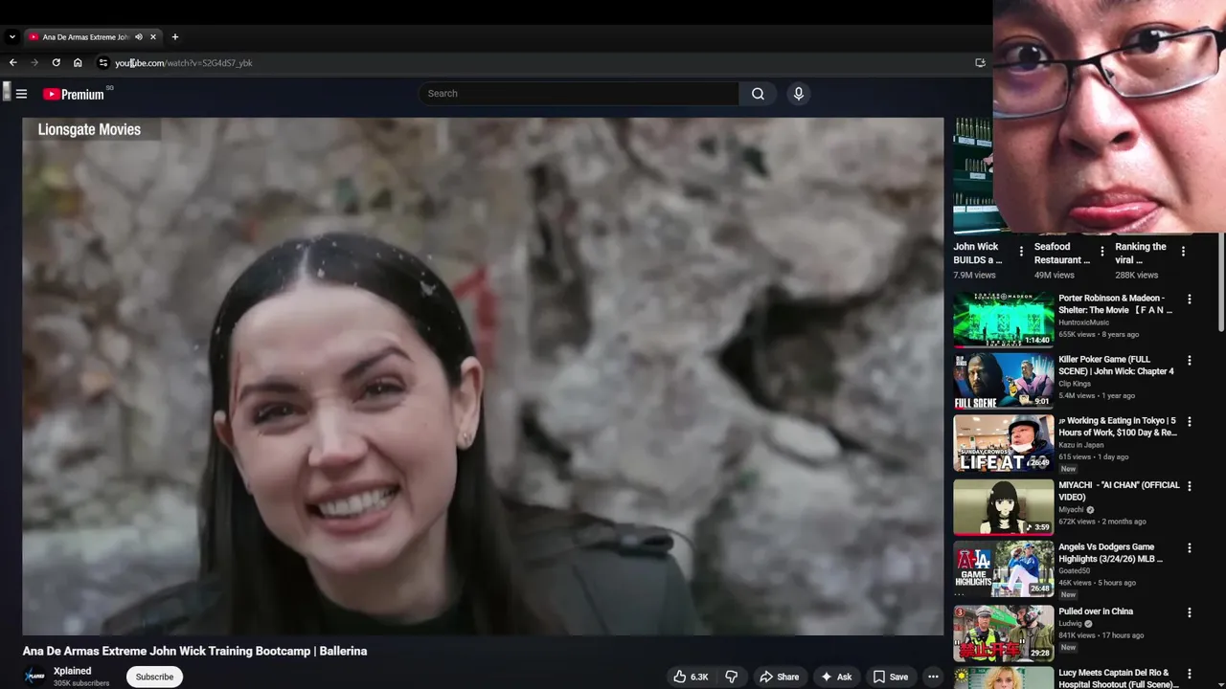Image resolution: width=1226 pixels, height=689 pixels.
Task: Click the icon at address bar's right end
Action: pyautogui.click(x=980, y=62)
